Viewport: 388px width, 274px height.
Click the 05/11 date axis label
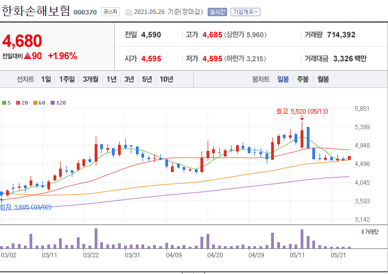coord(297,255)
